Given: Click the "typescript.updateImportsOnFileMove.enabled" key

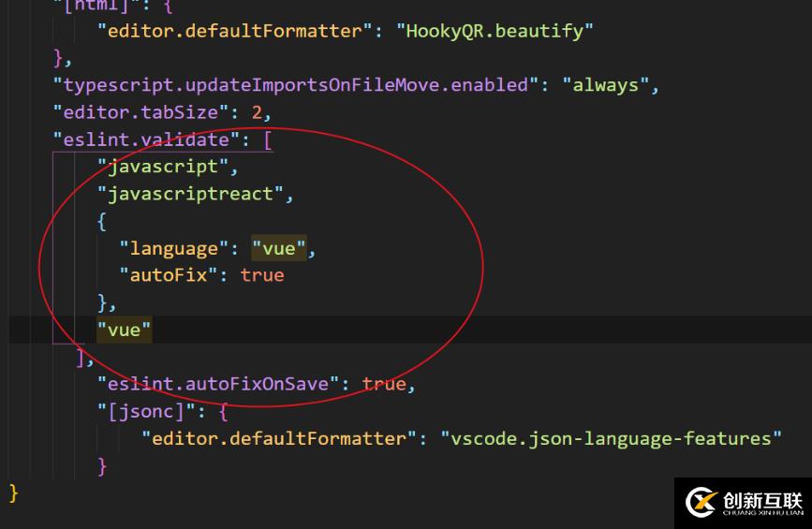Looking at the screenshot, I should coord(296,85).
